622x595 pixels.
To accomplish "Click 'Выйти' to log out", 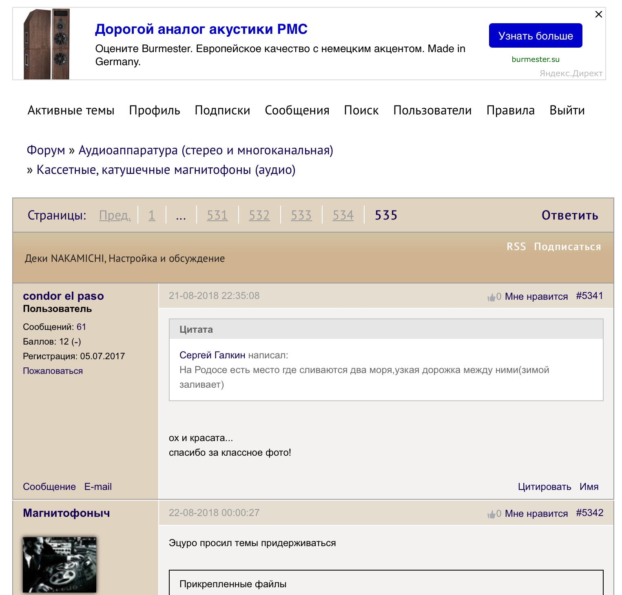I will tap(567, 110).
